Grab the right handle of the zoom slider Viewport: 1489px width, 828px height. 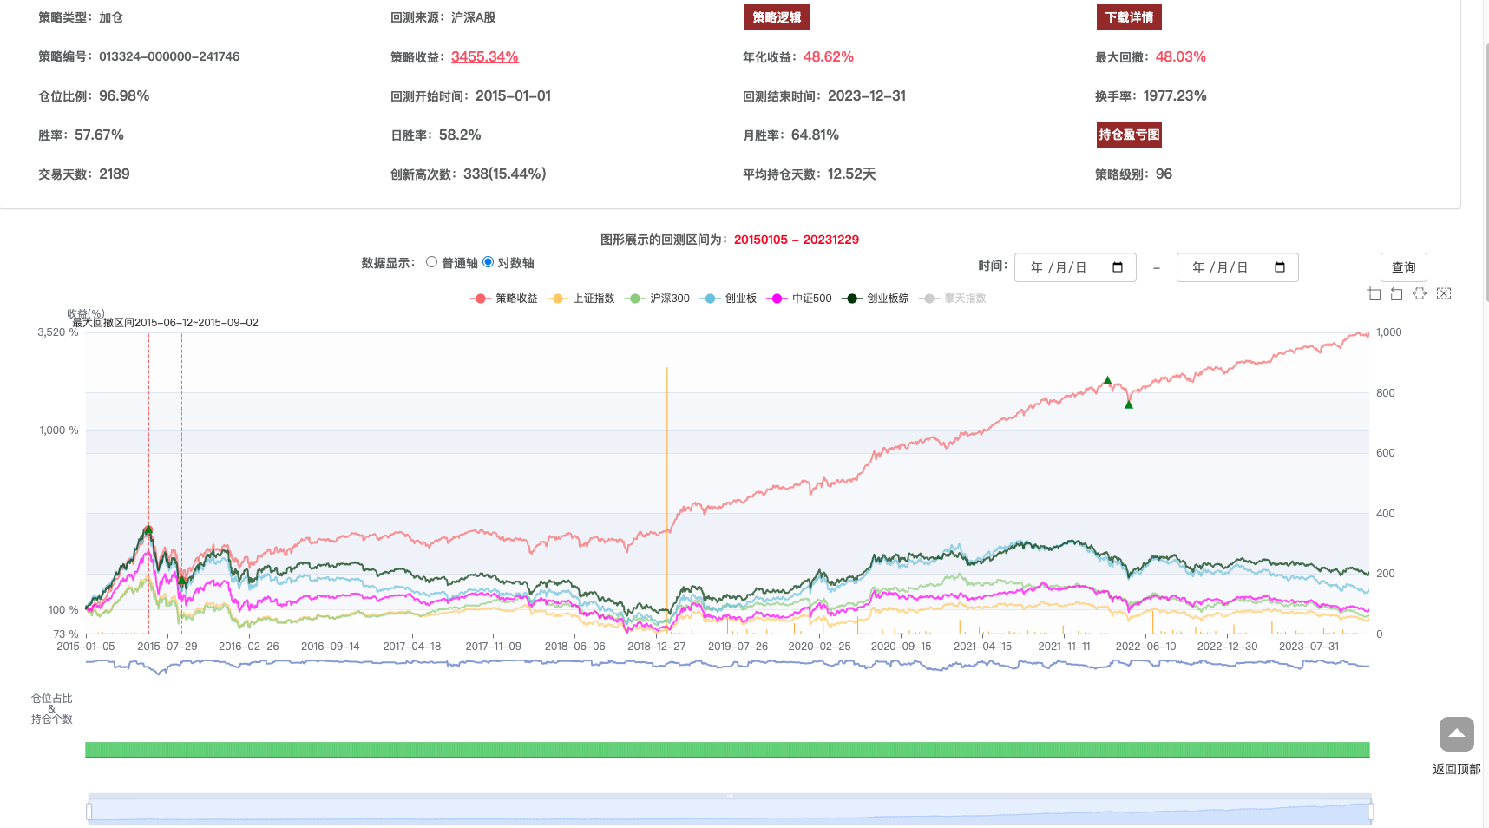[1371, 812]
